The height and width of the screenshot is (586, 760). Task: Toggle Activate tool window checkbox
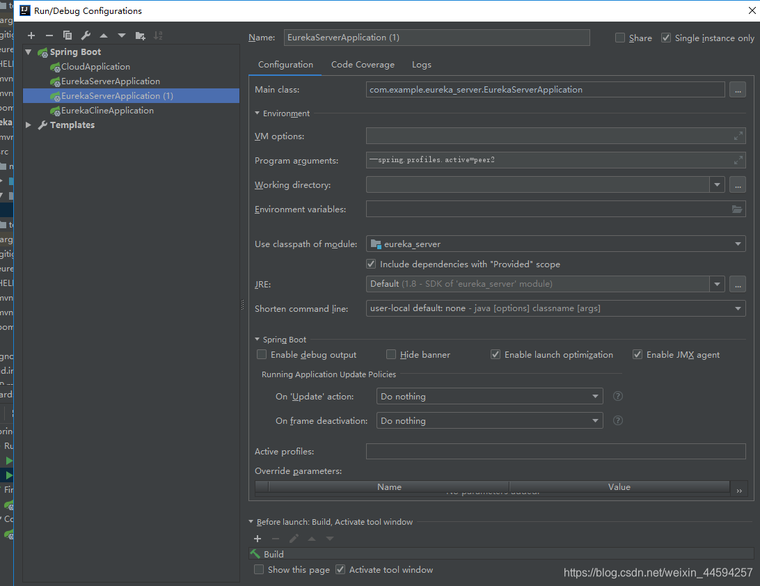tap(340, 570)
